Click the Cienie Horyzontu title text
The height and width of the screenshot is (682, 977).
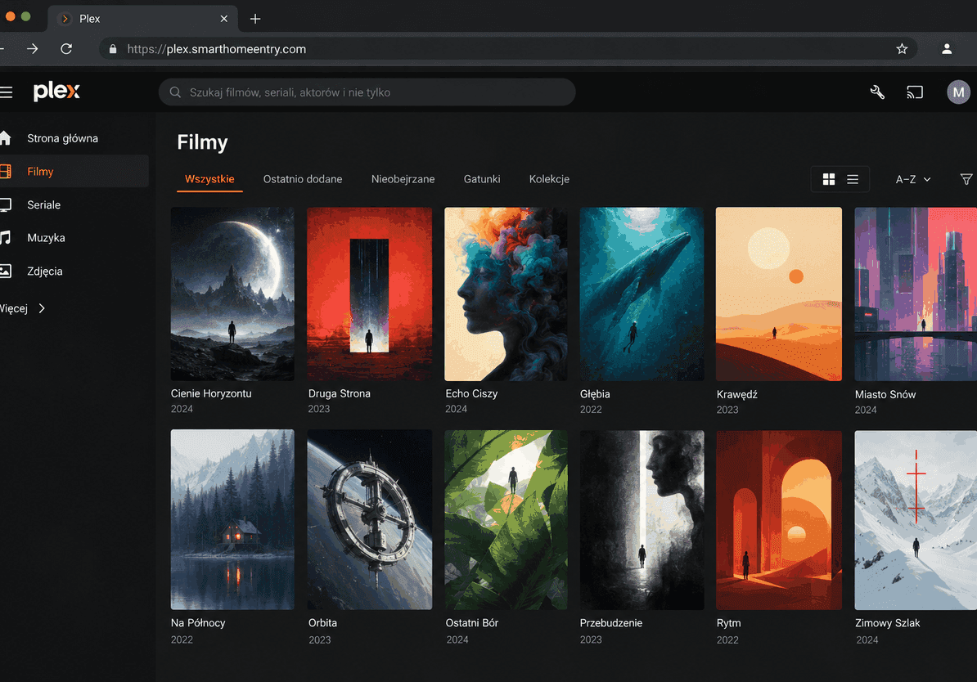211,393
